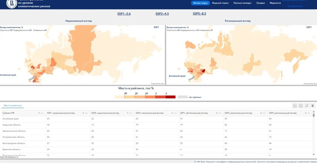317x163 pixels.
Task: Open the Лесные пожары tab
Action: point(242,3)
